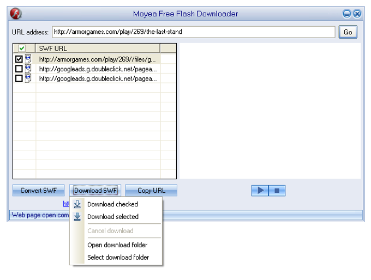Check the last googleads doubleclick row checkbox

tap(19, 78)
